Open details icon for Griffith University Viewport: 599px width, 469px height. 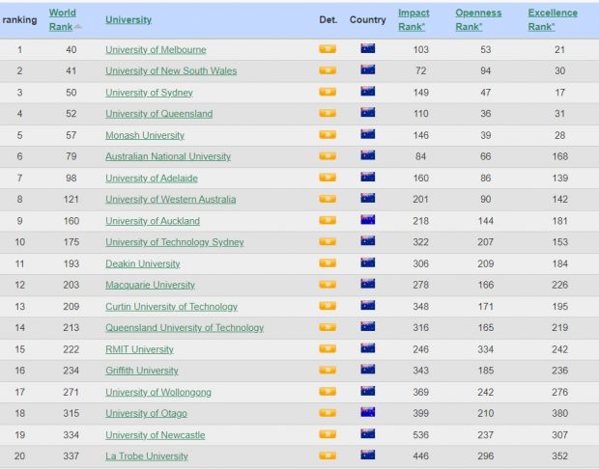point(328,371)
